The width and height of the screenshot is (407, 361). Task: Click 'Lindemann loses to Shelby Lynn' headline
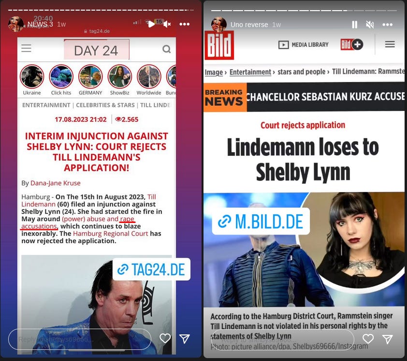303,159
